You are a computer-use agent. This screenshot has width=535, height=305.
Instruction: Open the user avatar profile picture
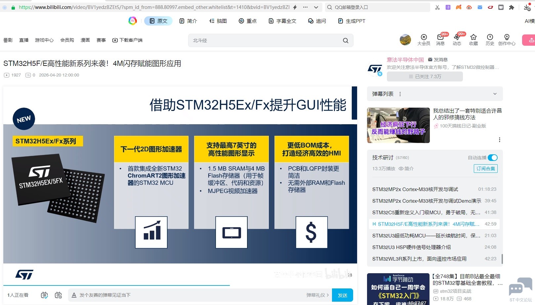pyautogui.click(x=405, y=40)
